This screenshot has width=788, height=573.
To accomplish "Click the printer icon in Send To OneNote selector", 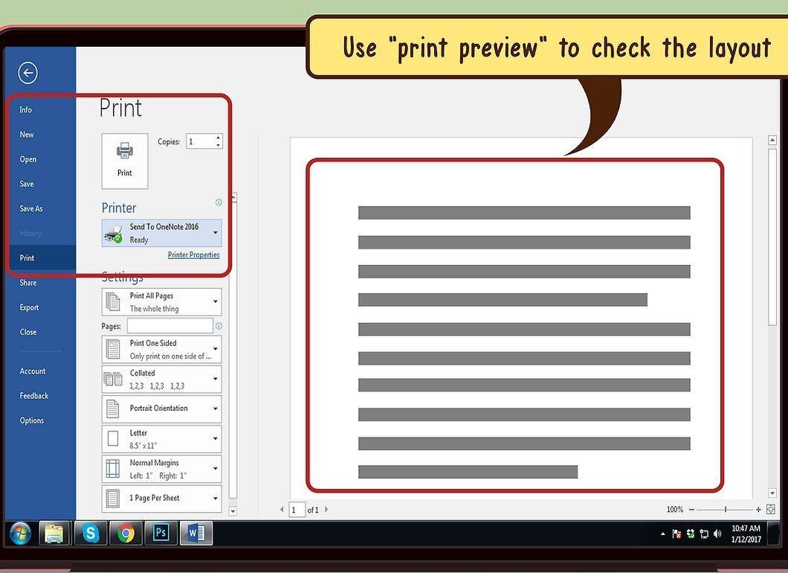I will tap(114, 234).
